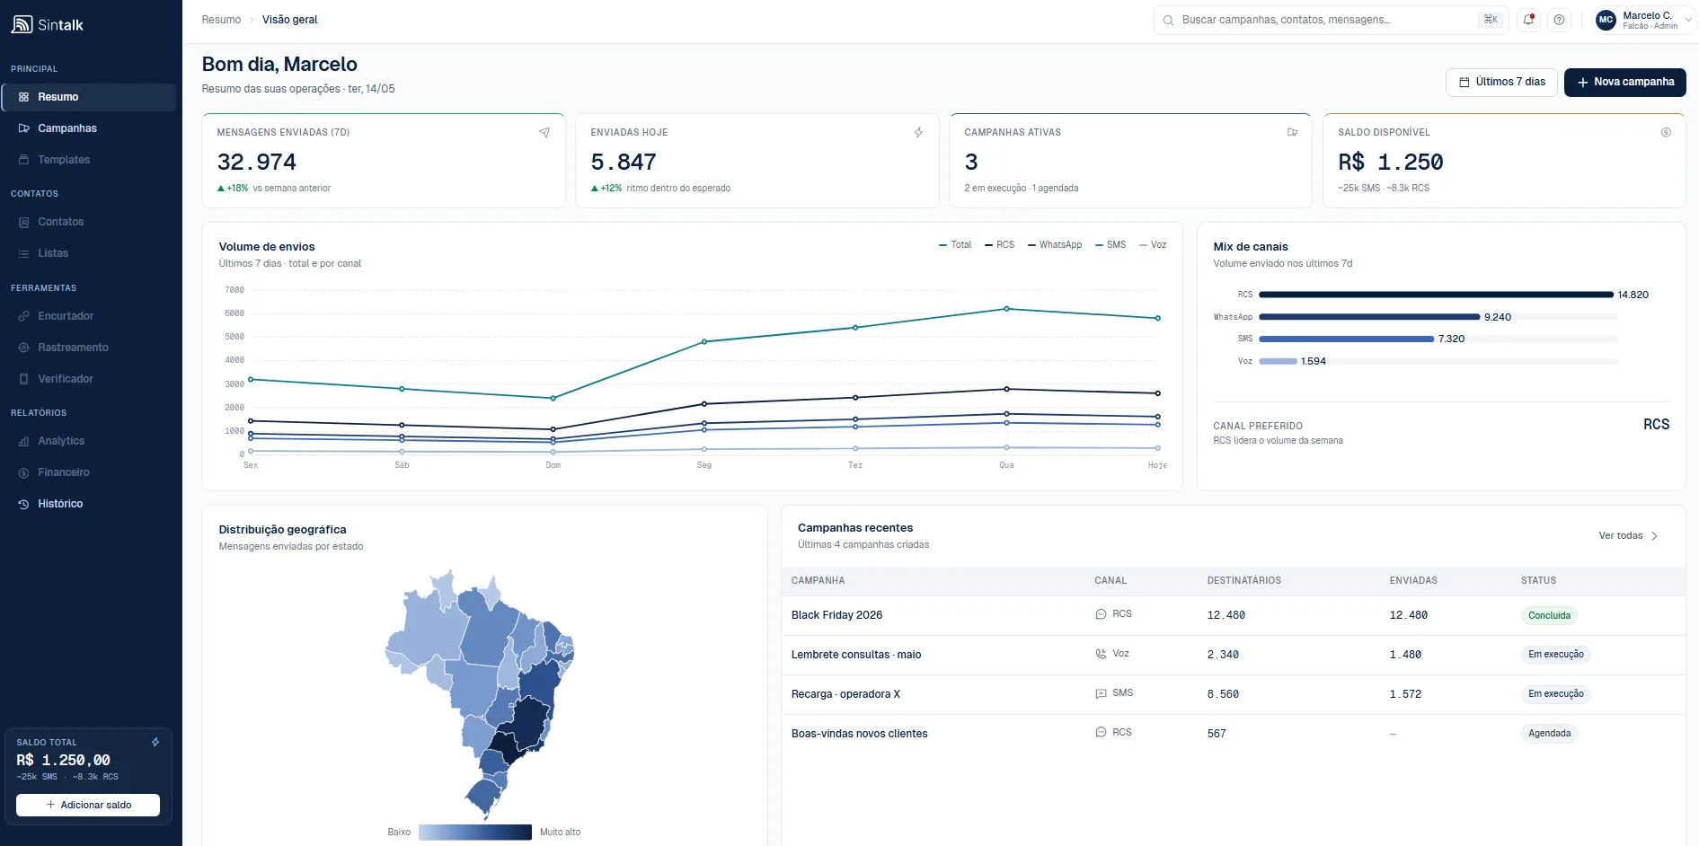Click the Brazil map in Distribuição geográfica
Image resolution: width=1699 pixels, height=846 pixels.
(x=480, y=694)
